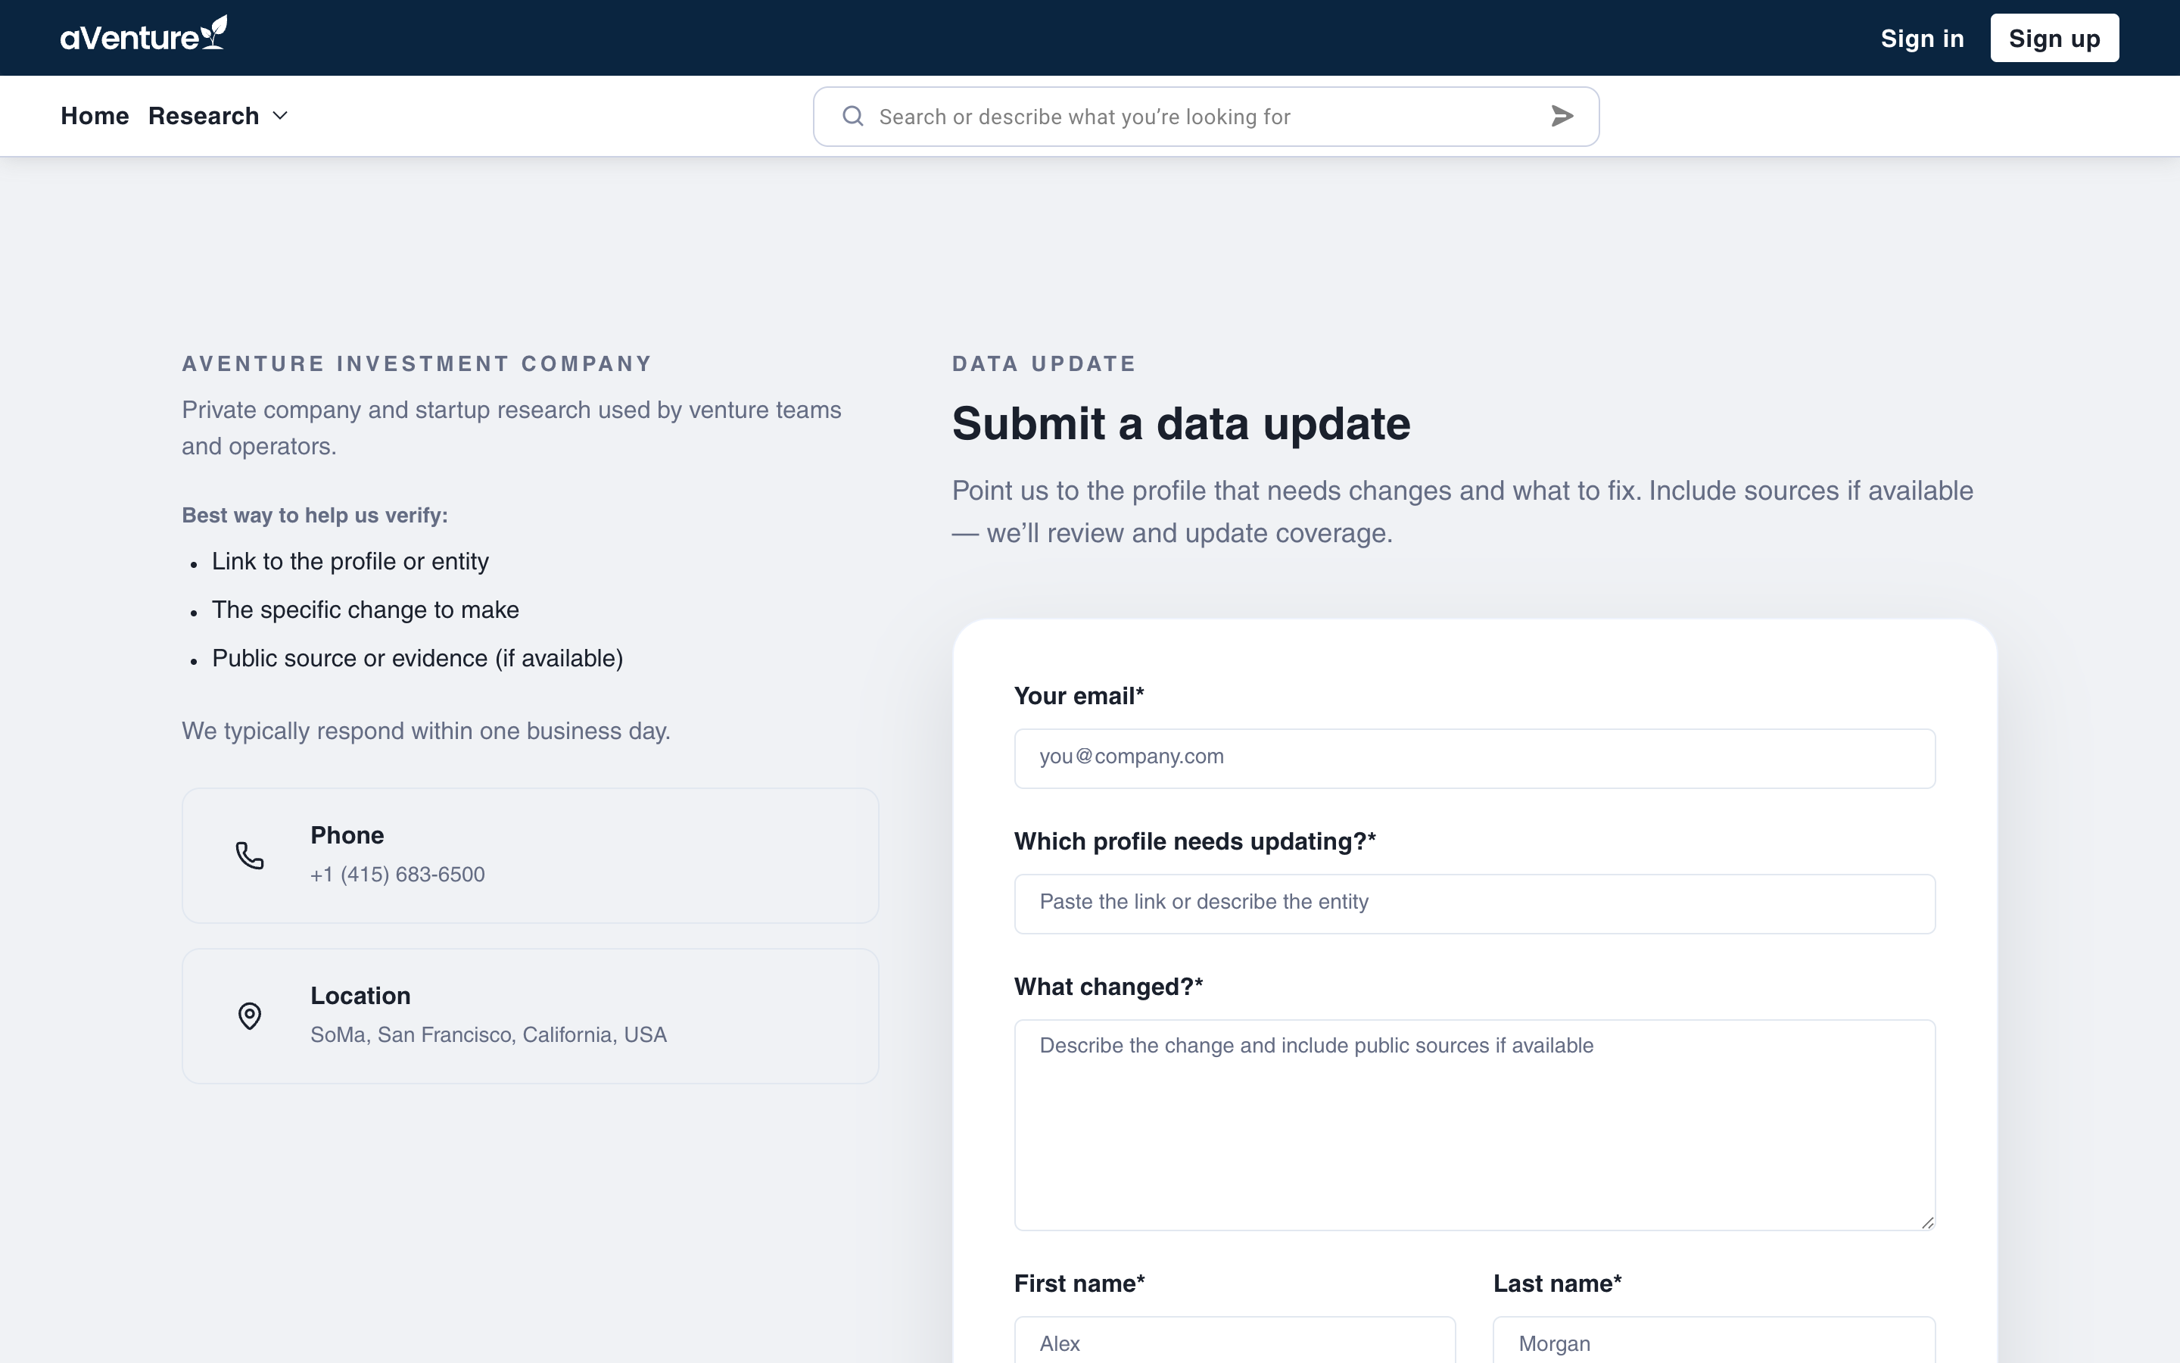Go to the Home page
2180x1363 pixels.
pos(95,117)
